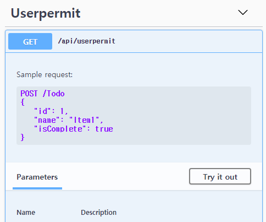This screenshot has height=222, width=266.
Task: Click the Userpermit tag heading
Action: click(46, 13)
